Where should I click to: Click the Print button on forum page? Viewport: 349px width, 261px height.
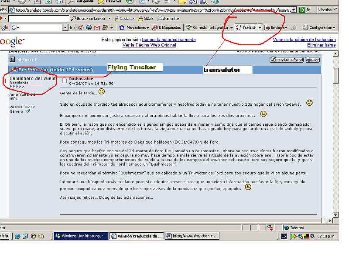(x=312, y=60)
